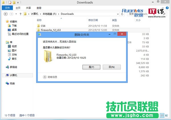The height and width of the screenshot is (120, 171).
Task: Open the recent locations dropdown arrow
Action: [16, 14]
